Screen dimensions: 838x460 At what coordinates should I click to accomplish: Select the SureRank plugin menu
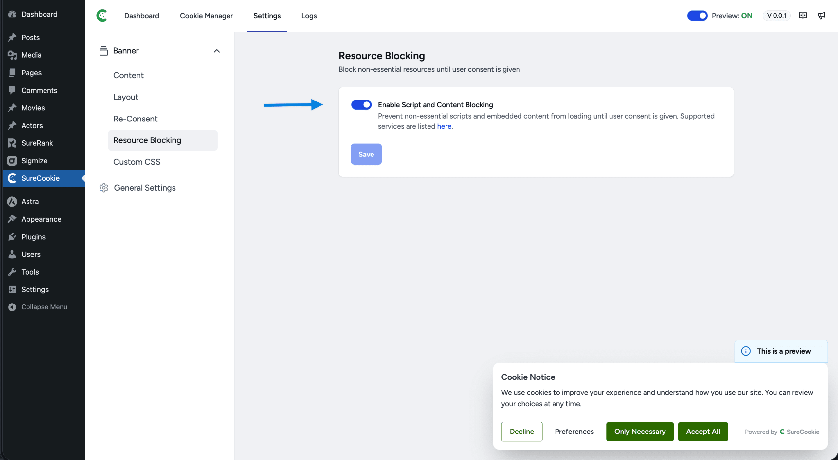pos(37,143)
